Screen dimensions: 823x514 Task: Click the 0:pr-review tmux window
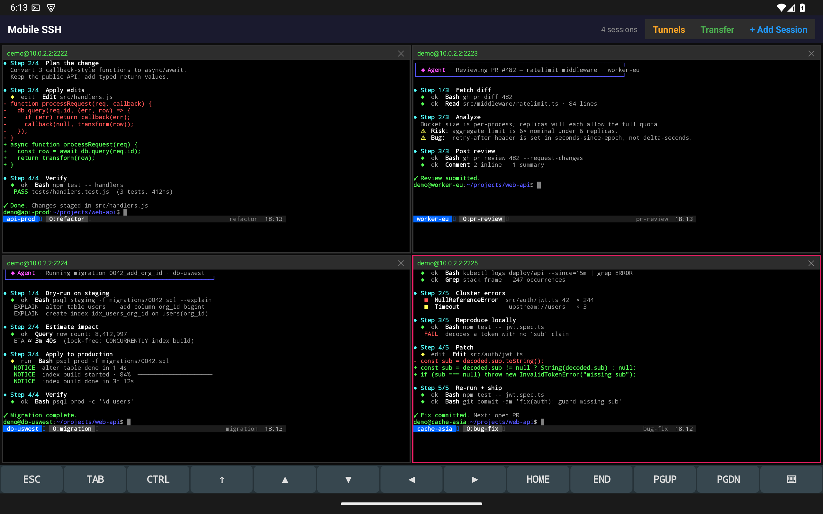tap(482, 219)
